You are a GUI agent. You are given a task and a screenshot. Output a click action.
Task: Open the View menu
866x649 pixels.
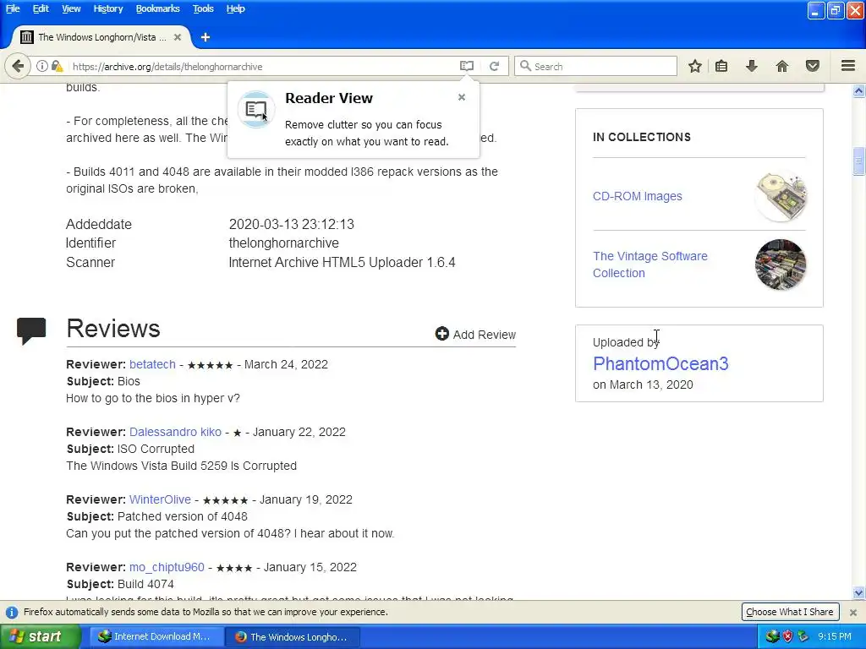[71, 8]
